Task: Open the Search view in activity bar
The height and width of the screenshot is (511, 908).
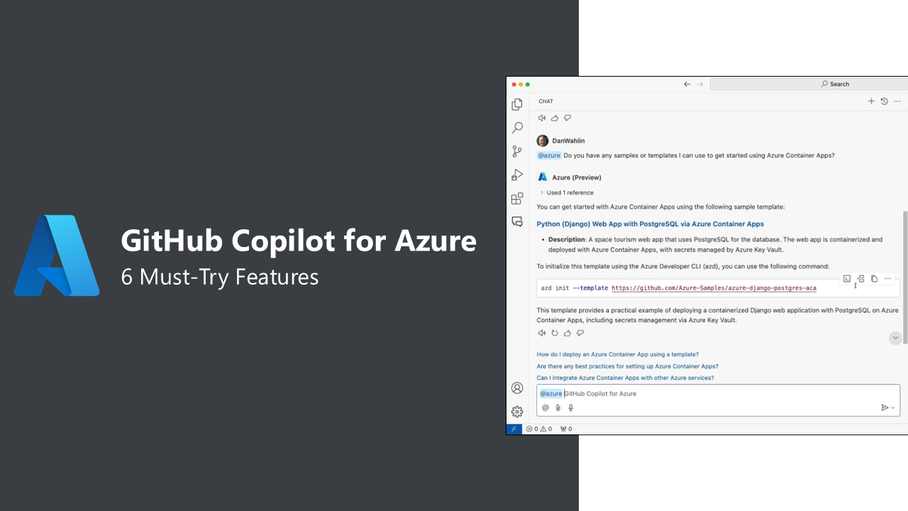Action: coord(517,128)
